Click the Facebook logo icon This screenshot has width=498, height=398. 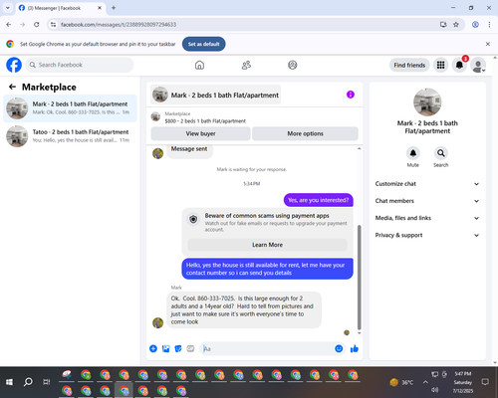click(14, 65)
